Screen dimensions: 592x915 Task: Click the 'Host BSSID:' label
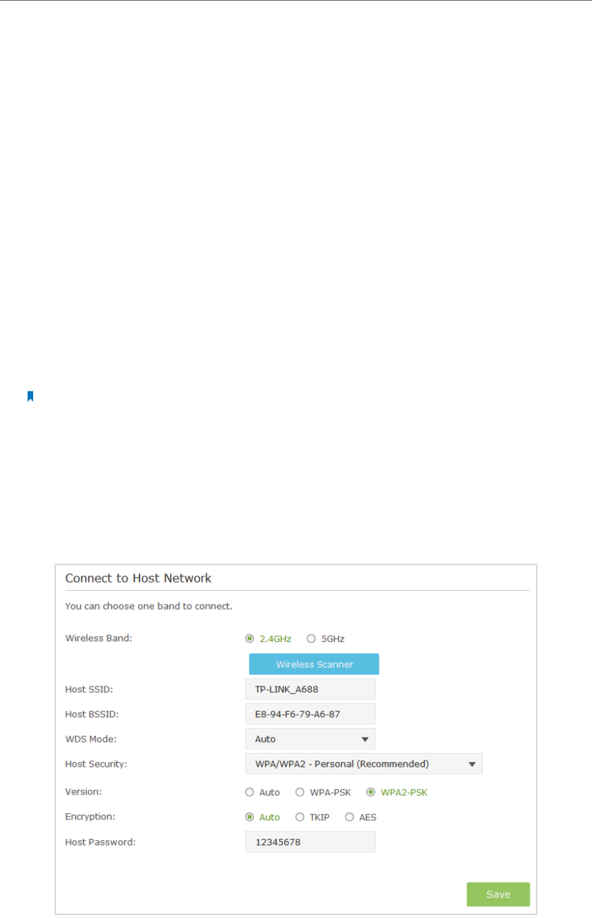point(92,714)
